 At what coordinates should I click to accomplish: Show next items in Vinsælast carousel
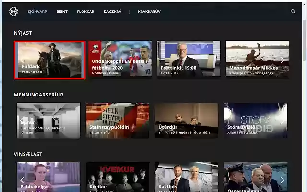[x=283, y=180]
